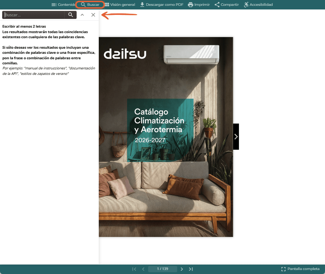Go to the previous page in bottom bar
Viewport: 325px width, 274px height.
(143, 269)
